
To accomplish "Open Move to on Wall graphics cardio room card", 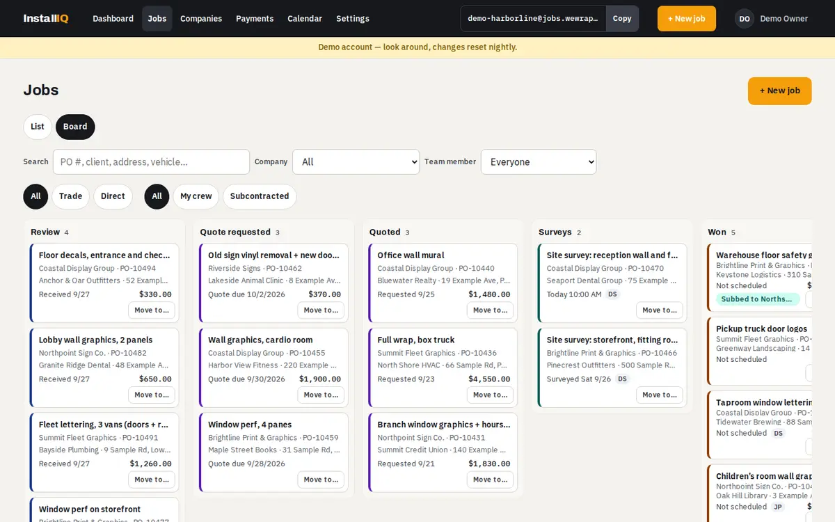I will point(321,395).
